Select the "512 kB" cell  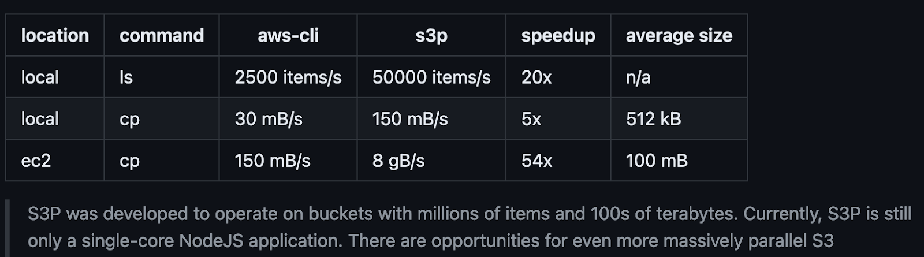pyautogui.click(x=653, y=119)
